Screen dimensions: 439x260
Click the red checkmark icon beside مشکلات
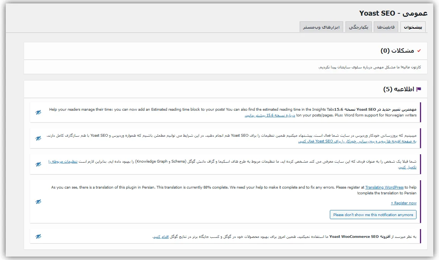click(419, 51)
